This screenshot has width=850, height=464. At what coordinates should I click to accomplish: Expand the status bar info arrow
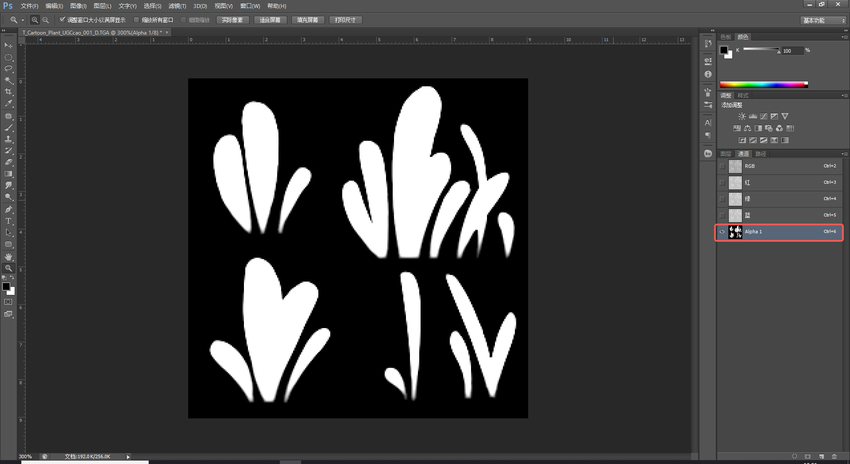coord(128,456)
